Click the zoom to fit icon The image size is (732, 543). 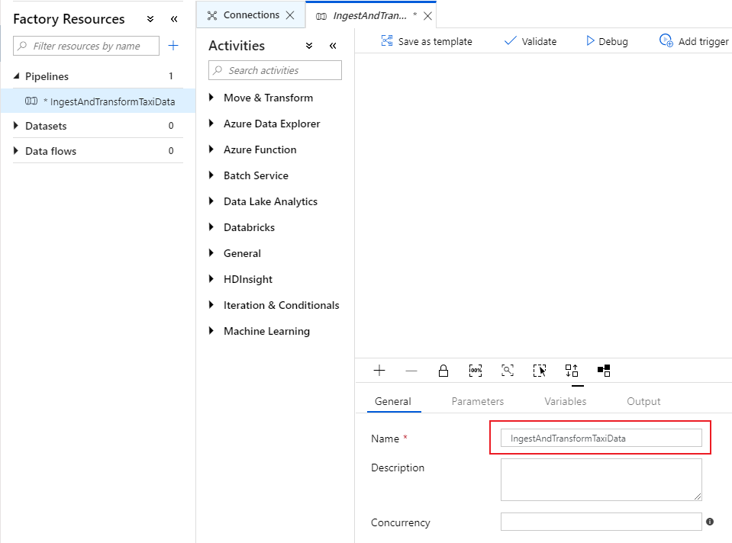click(508, 371)
